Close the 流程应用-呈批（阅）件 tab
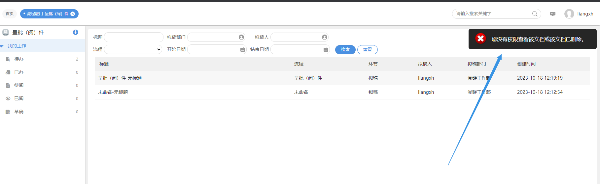600x184 pixels. [73, 14]
